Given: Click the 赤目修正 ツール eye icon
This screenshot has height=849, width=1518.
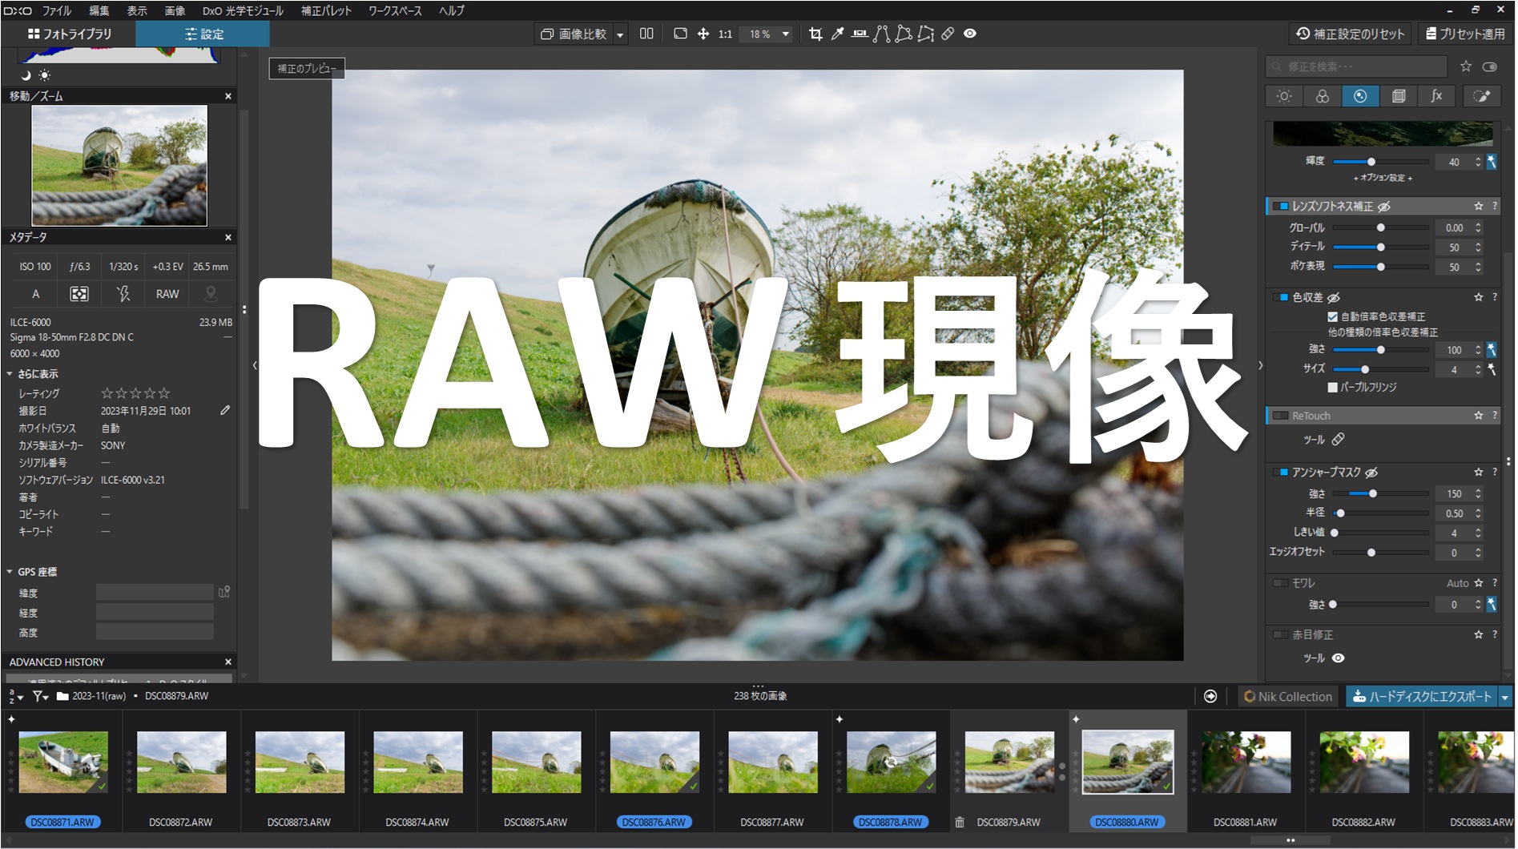Looking at the screenshot, I should pyautogui.click(x=1338, y=658).
